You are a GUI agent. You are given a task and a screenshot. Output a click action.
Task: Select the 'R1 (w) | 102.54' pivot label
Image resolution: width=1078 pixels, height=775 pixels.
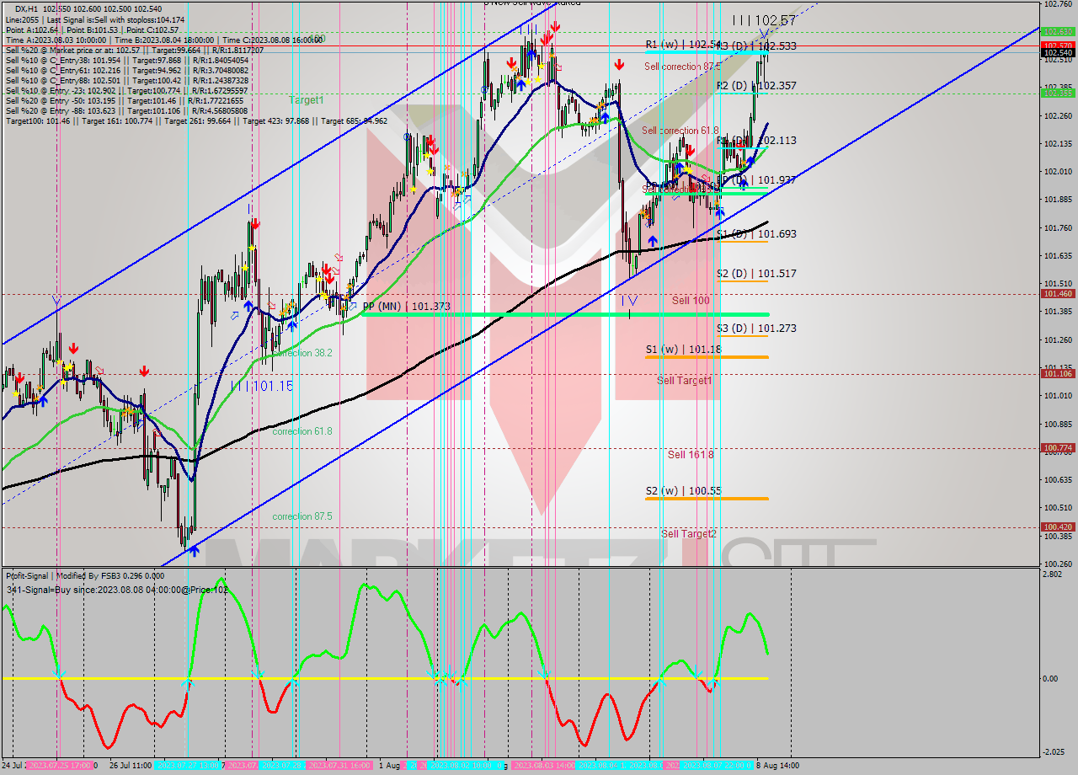click(x=683, y=44)
